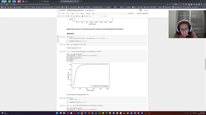
Task: Bookmark this page with star icon
Action: (170, 4)
